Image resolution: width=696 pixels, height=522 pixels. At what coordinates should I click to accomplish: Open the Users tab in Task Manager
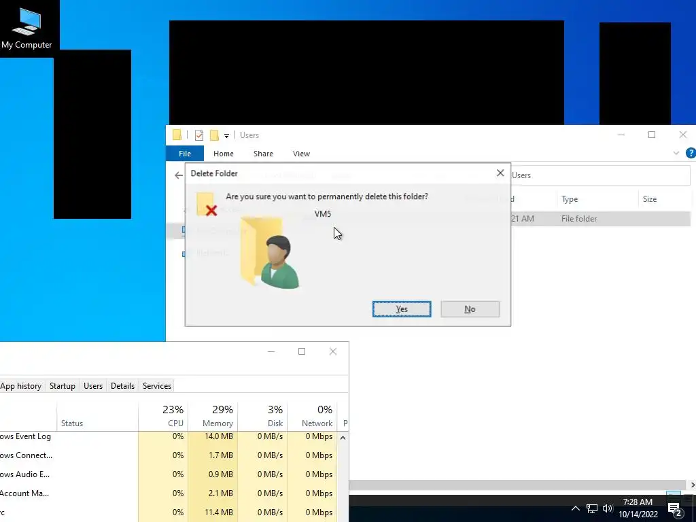[x=93, y=386]
